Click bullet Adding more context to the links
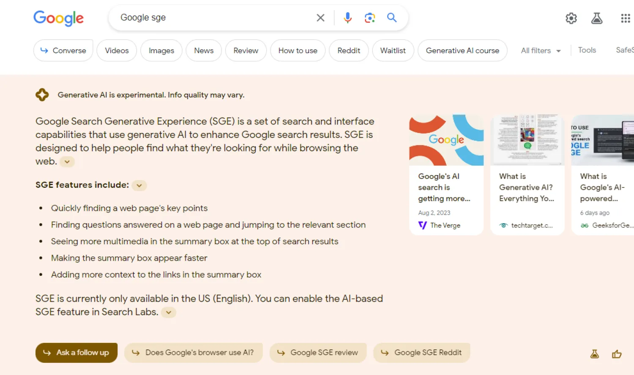Viewport: 634px width, 375px height. pyautogui.click(x=156, y=275)
